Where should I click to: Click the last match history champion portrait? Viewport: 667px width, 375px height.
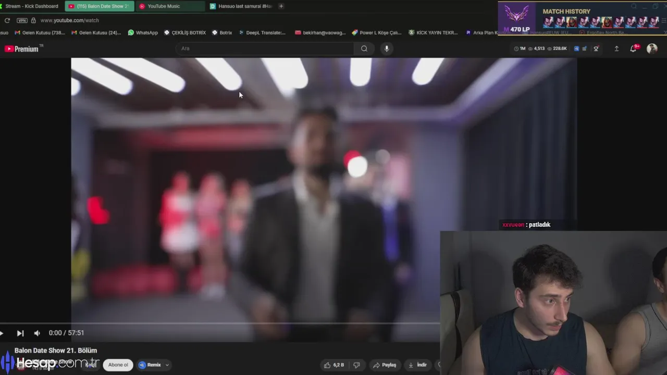(x=653, y=22)
